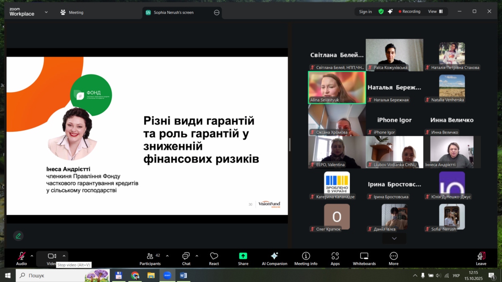Open the AI Companion panel

point(274,258)
